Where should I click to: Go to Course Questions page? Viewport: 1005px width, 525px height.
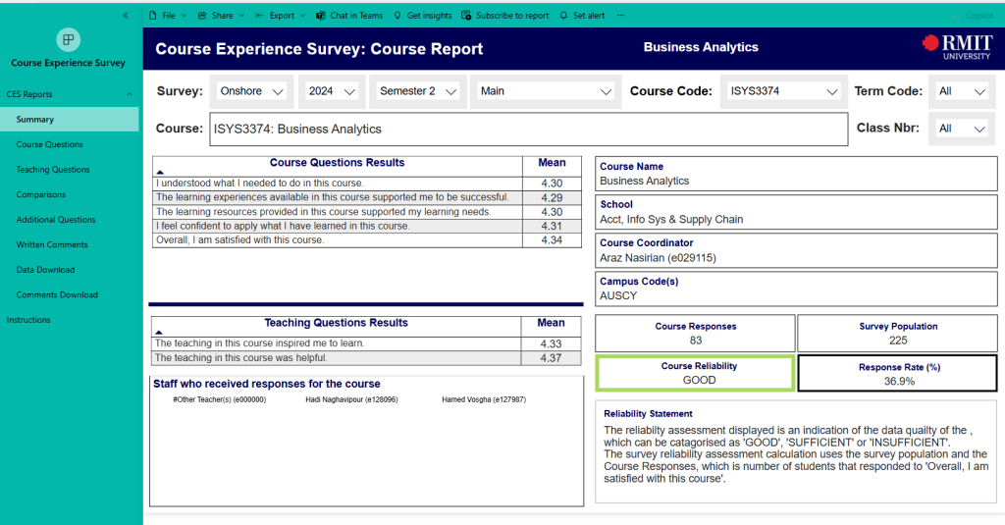coord(49,144)
